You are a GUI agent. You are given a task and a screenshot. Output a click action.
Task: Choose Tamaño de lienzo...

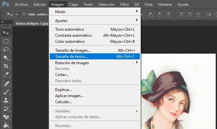tap(95, 57)
